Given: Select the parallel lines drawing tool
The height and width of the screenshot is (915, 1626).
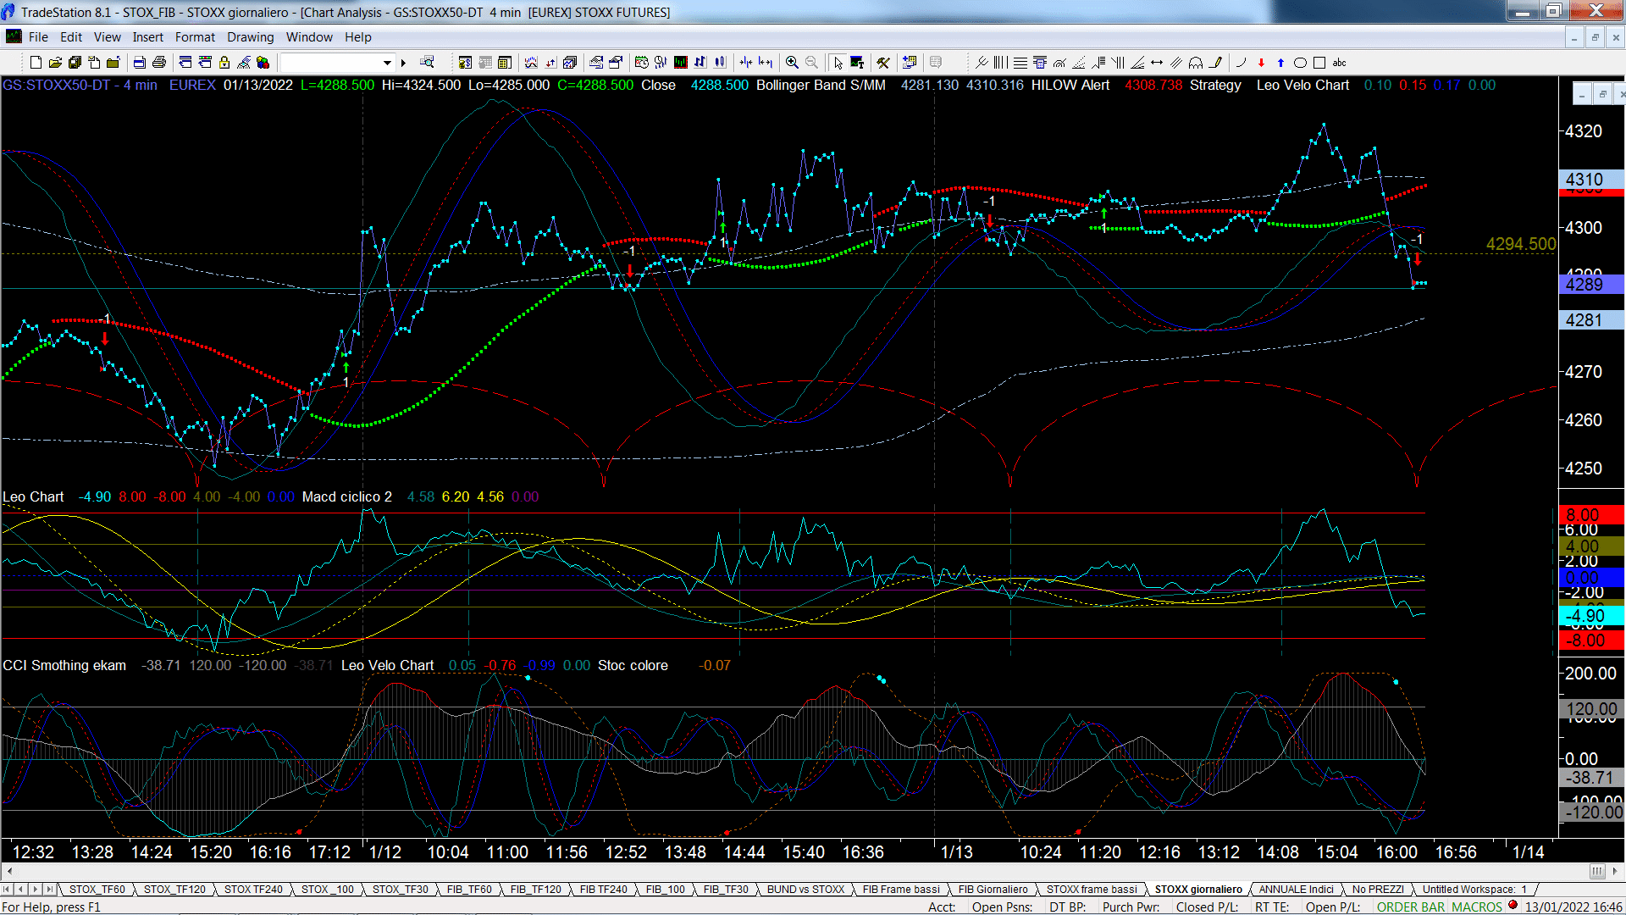Looking at the screenshot, I should point(1176,62).
